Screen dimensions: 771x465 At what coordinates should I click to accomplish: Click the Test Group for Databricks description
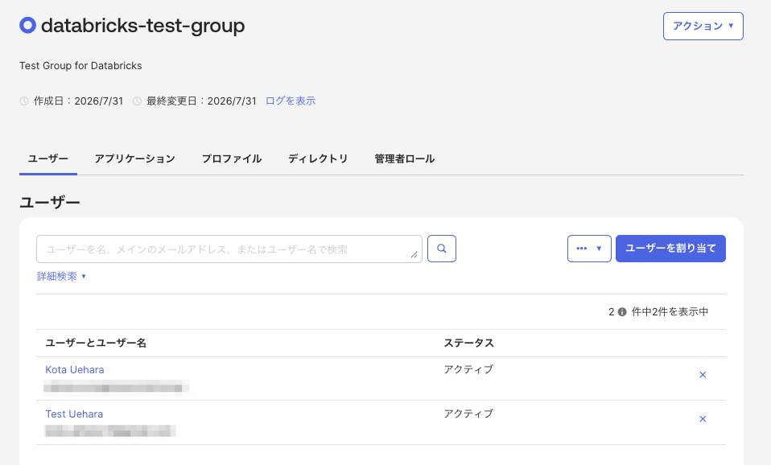(x=80, y=66)
